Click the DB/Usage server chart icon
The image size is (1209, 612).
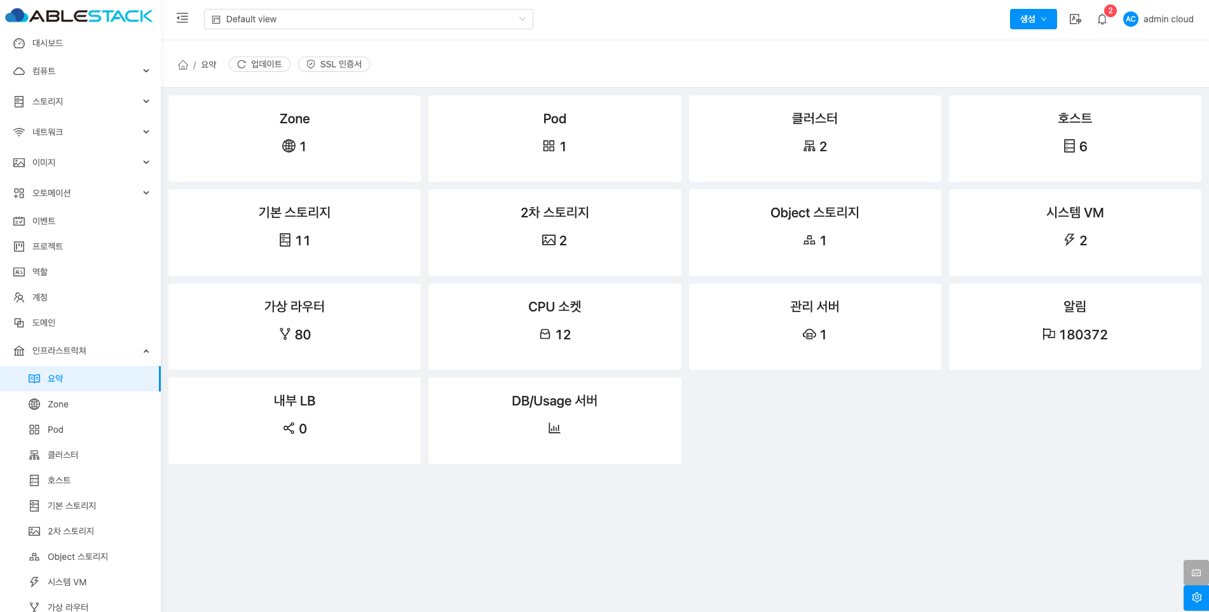click(554, 428)
